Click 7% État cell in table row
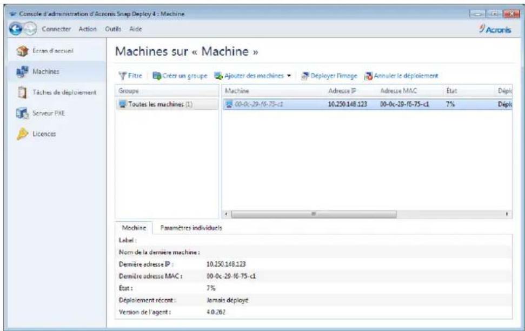The image size is (525, 331). (x=450, y=104)
